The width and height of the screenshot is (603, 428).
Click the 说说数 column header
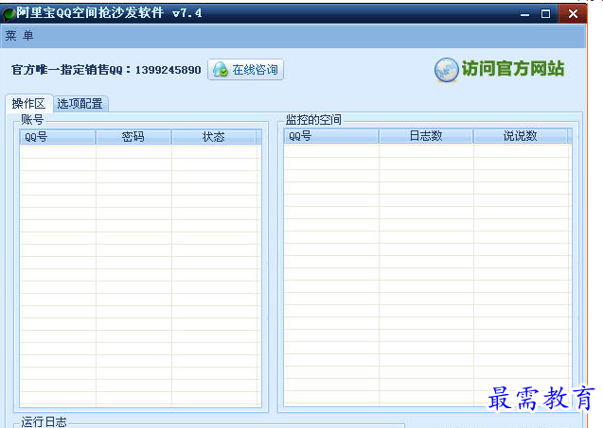pos(521,136)
